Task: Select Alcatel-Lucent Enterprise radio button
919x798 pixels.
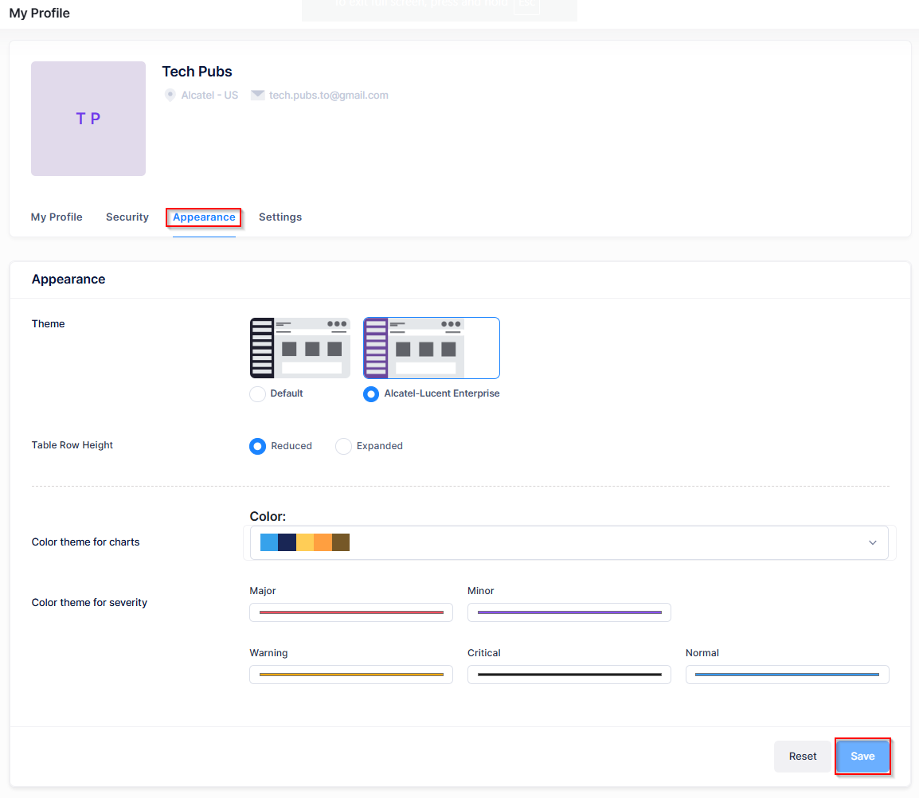Action: (371, 394)
